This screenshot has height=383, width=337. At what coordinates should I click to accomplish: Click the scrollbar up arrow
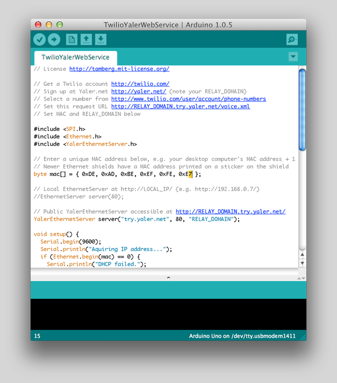[x=302, y=254]
